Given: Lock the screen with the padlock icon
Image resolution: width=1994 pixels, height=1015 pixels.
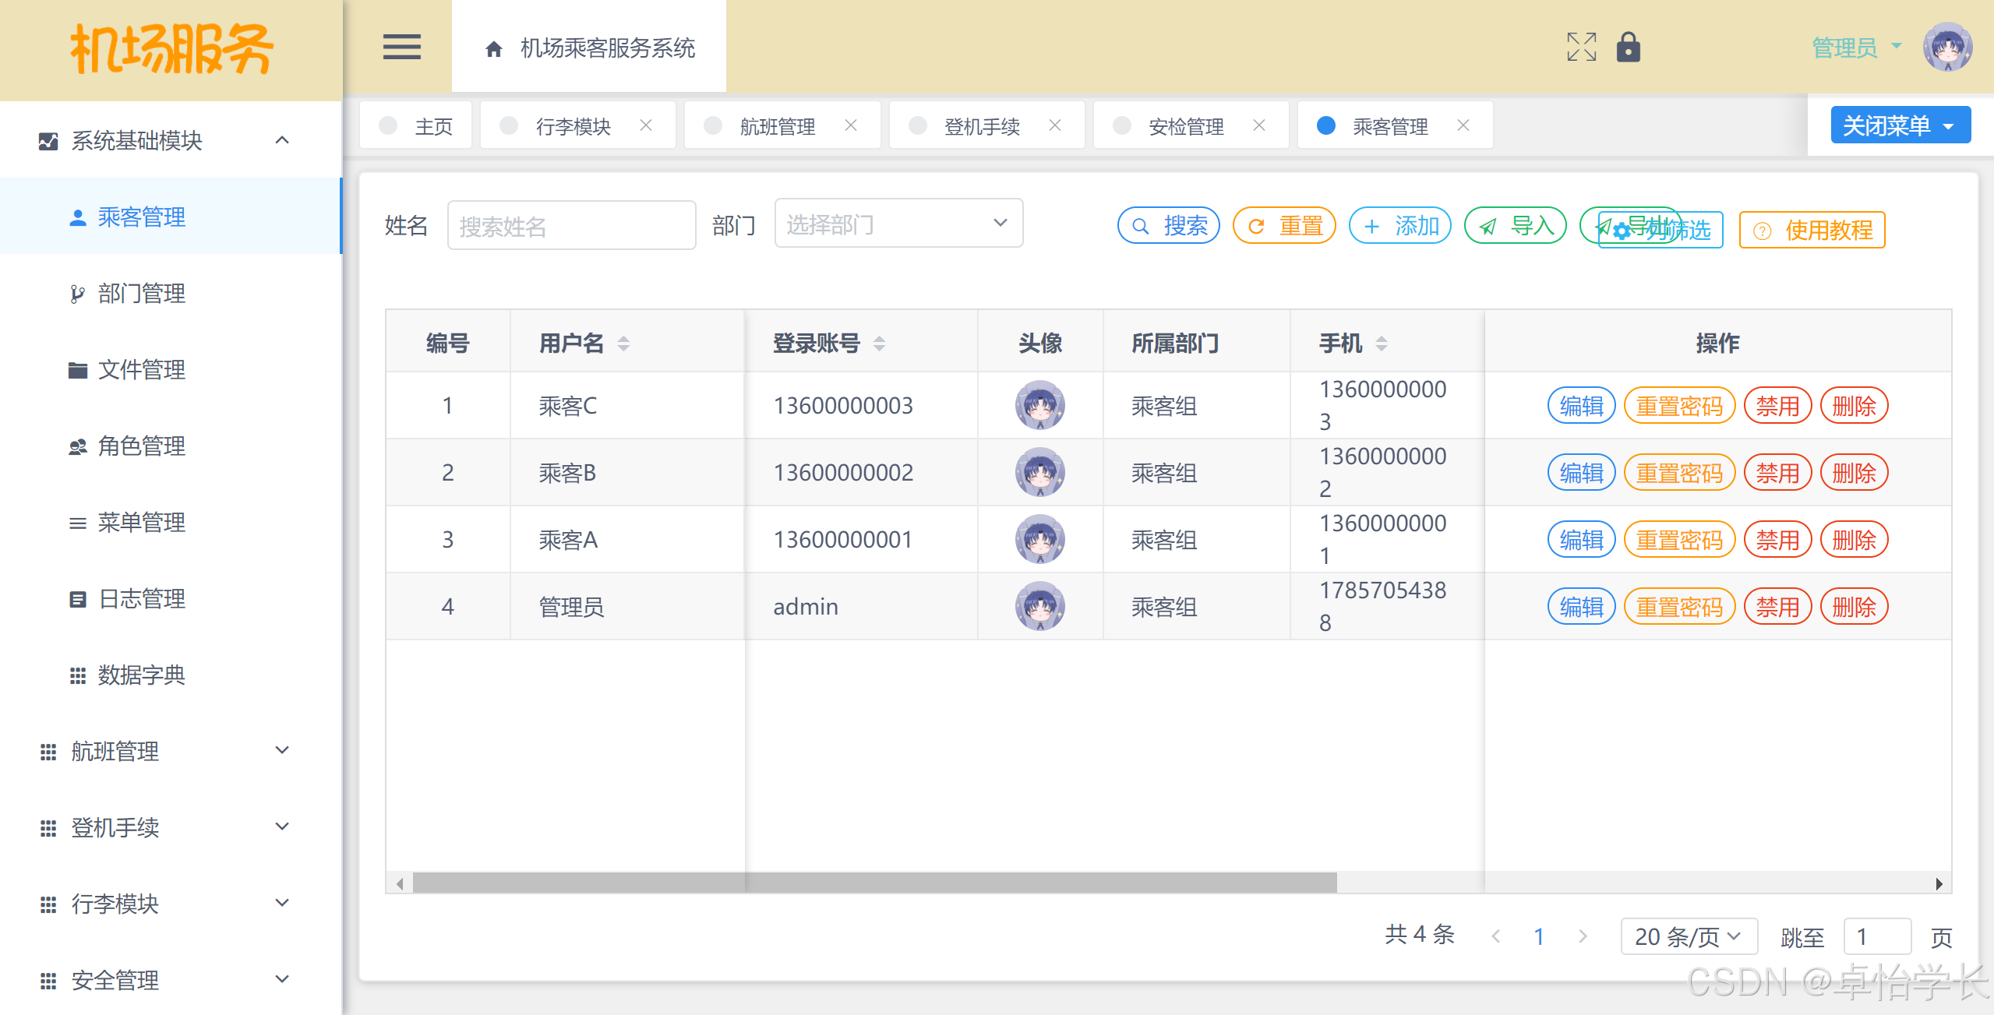Looking at the screenshot, I should pos(1628,47).
